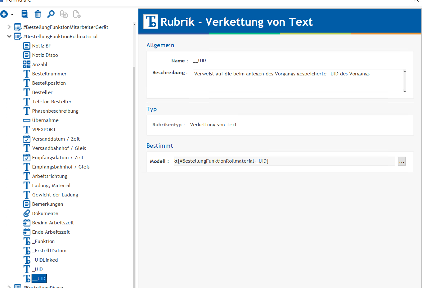Select the Empfangsbahnhof / Gleis field
Screen dimensions: 422x288
[61, 167]
